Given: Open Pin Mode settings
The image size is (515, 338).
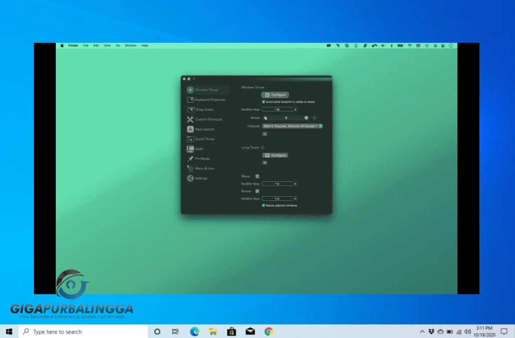Looking at the screenshot, I should (x=202, y=159).
